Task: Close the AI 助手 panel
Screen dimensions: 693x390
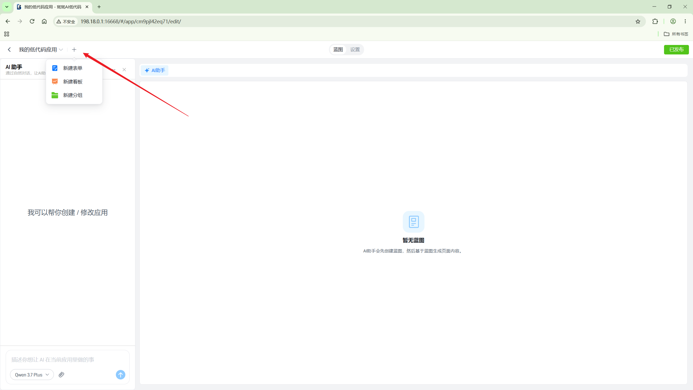Action: tap(124, 70)
